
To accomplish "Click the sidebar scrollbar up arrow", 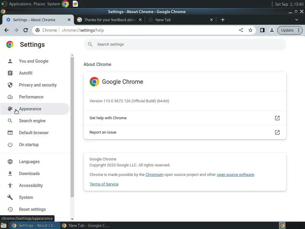I will pyautogui.click(x=72, y=55).
